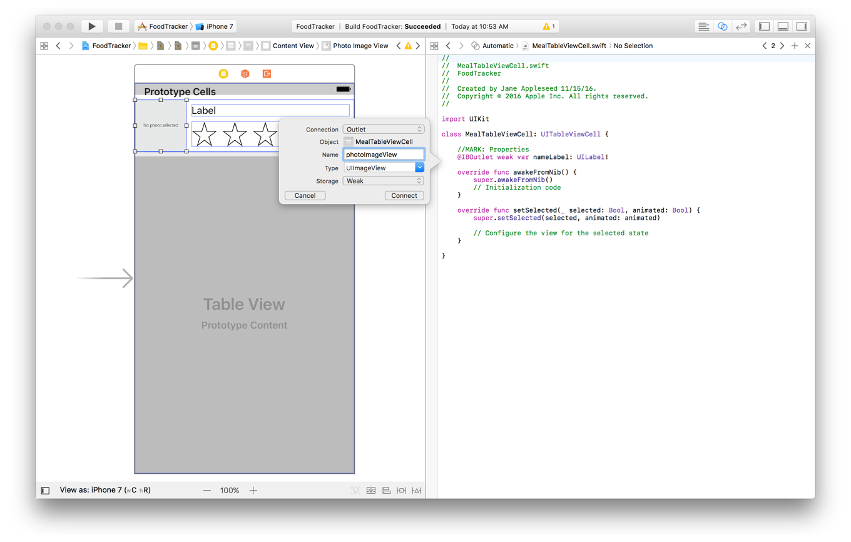851x542 pixels.
Task: Select the Label in prototype cell
Action: pos(270,110)
